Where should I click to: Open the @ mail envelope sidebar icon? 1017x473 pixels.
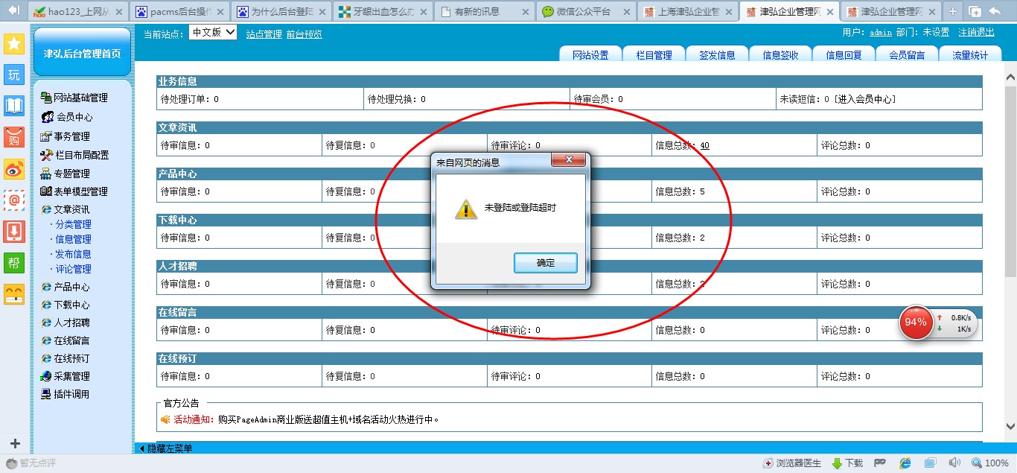point(14,200)
